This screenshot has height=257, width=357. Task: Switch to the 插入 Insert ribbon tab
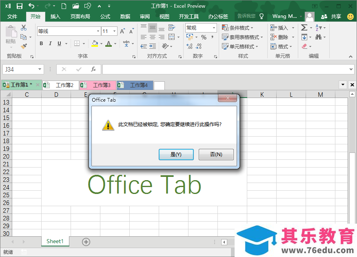pos(55,16)
